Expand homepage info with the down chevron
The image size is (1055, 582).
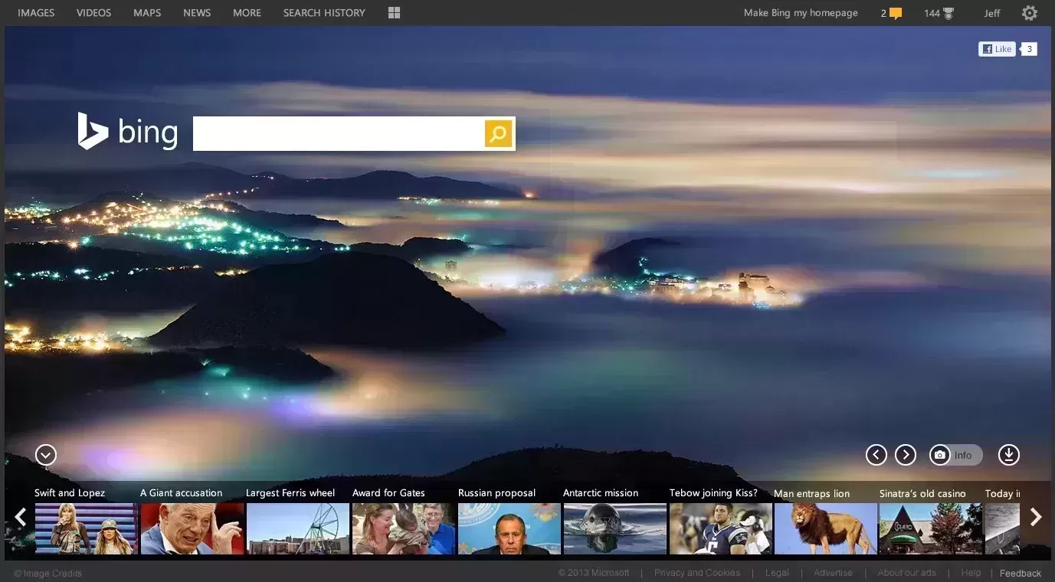tap(45, 454)
